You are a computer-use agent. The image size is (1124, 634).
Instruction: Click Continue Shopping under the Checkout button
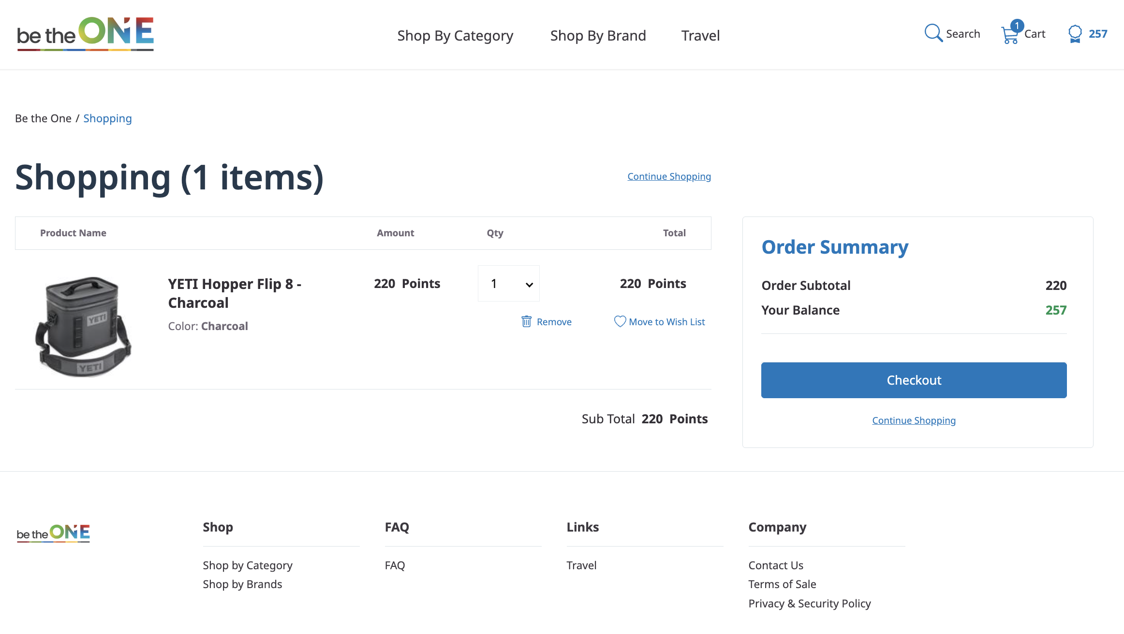coord(914,420)
